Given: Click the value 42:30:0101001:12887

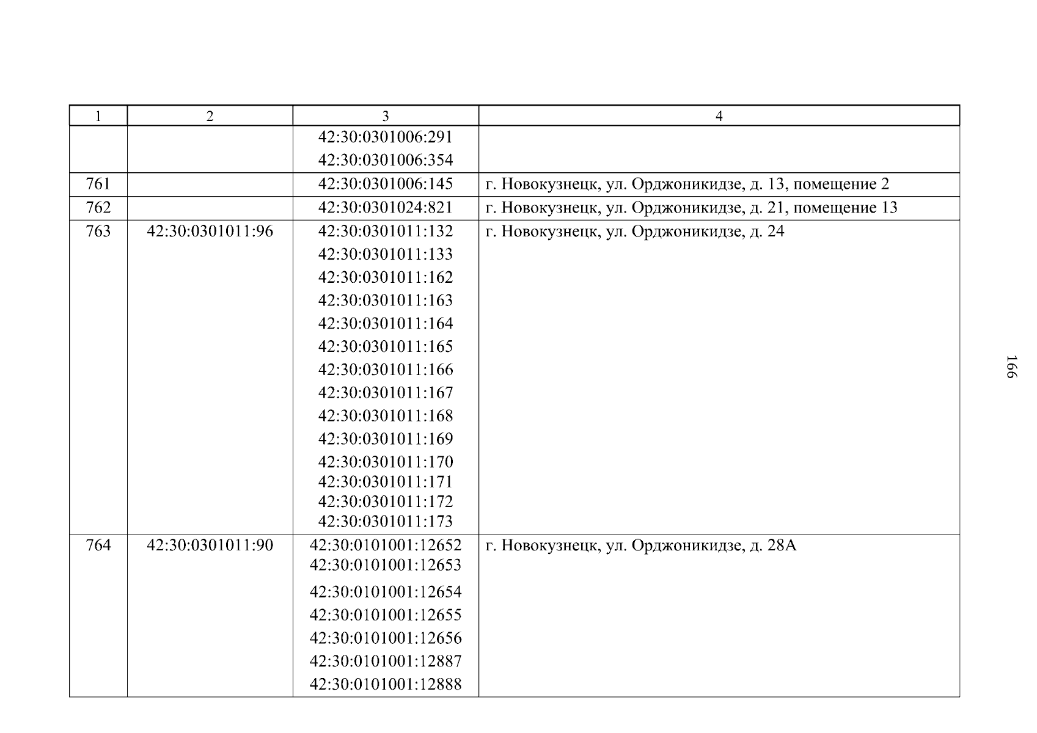Looking at the screenshot, I should (x=386, y=662).
